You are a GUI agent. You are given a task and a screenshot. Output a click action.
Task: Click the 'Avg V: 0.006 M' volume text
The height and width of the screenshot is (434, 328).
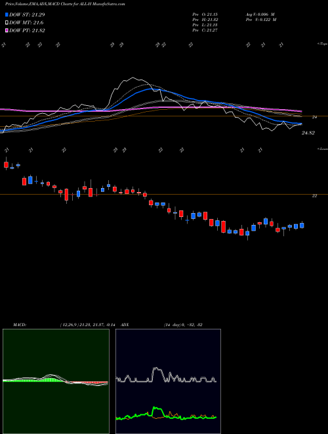coord(260,14)
